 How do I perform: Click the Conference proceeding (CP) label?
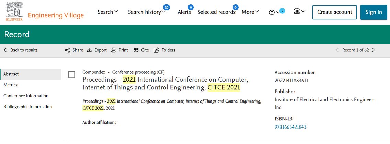pyautogui.click(x=138, y=72)
